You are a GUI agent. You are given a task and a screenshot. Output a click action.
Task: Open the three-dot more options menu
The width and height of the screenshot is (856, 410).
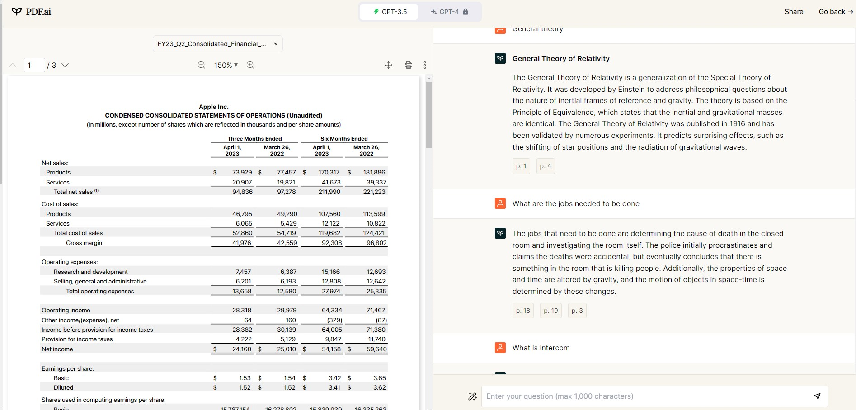tap(425, 65)
